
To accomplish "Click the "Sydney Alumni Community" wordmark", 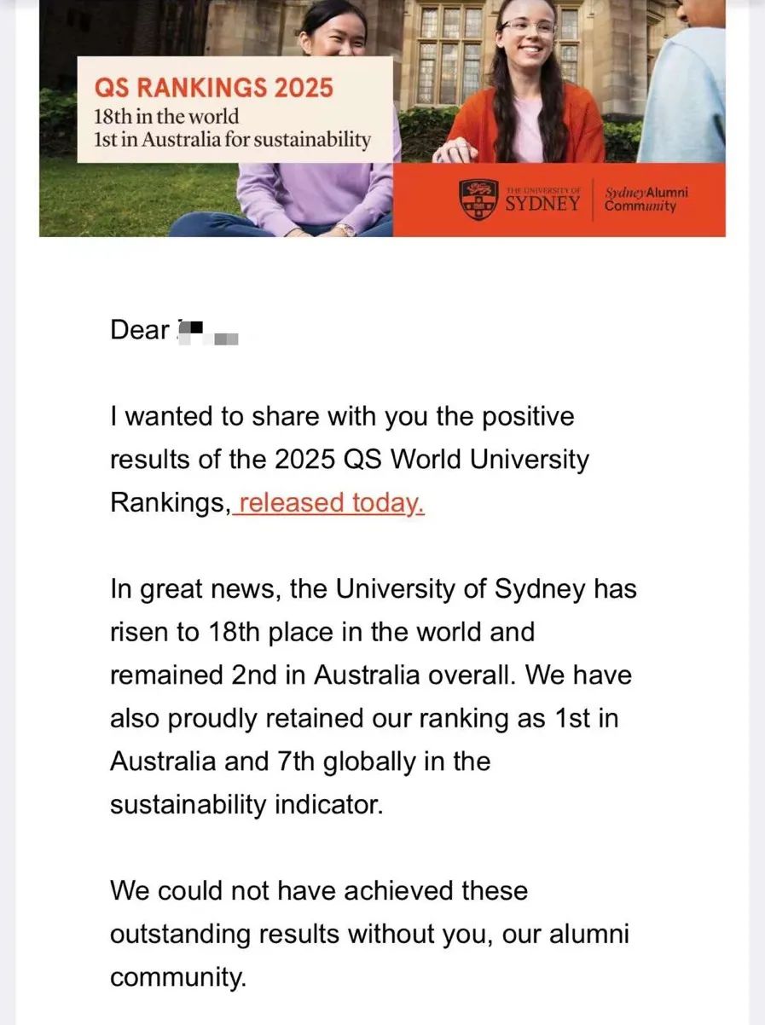I will (646, 199).
